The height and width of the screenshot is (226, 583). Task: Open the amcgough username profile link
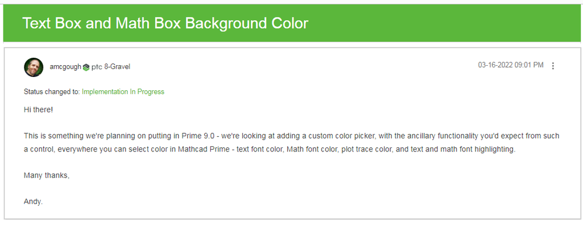tap(65, 67)
